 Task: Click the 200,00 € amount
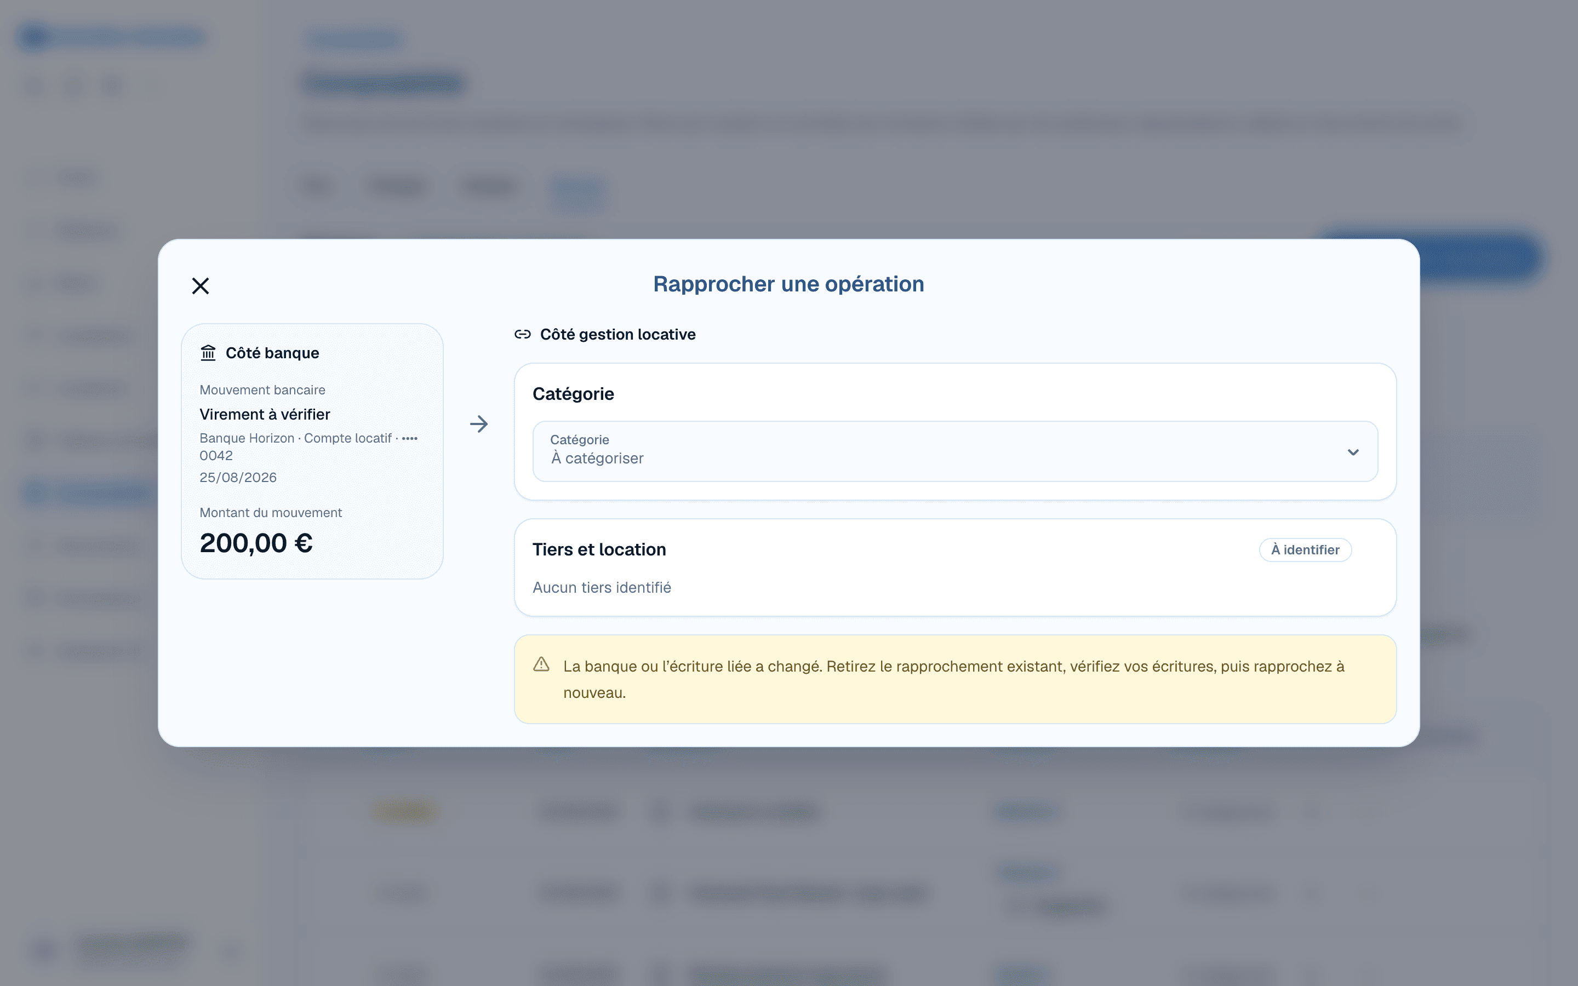(x=256, y=542)
